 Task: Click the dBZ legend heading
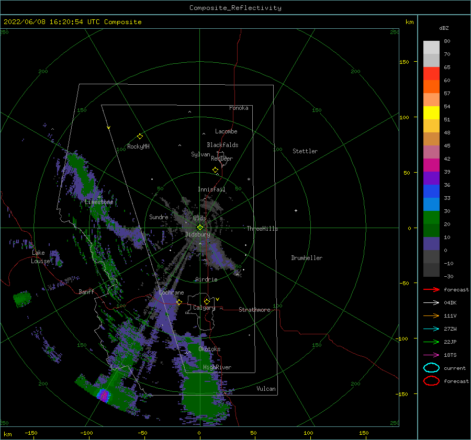pos(444,28)
